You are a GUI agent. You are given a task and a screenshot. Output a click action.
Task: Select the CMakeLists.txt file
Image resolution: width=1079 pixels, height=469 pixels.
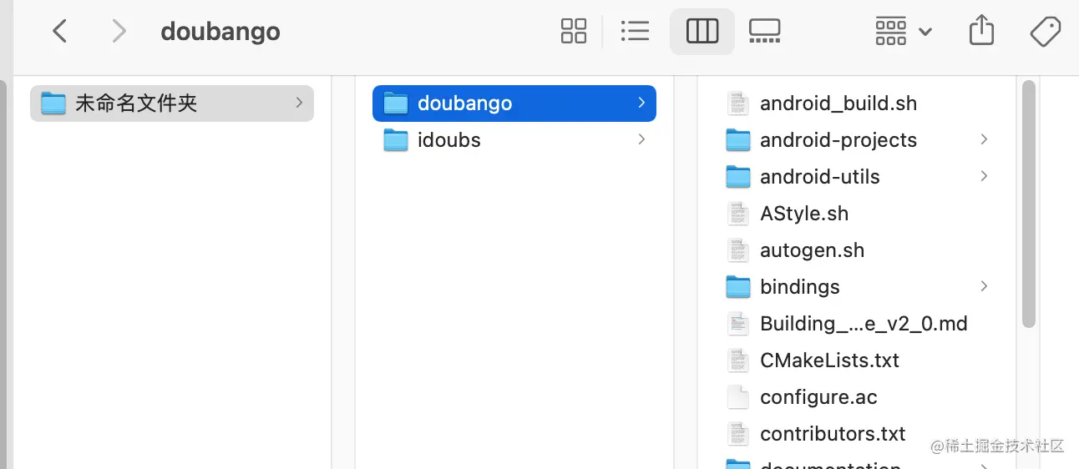[857, 361]
